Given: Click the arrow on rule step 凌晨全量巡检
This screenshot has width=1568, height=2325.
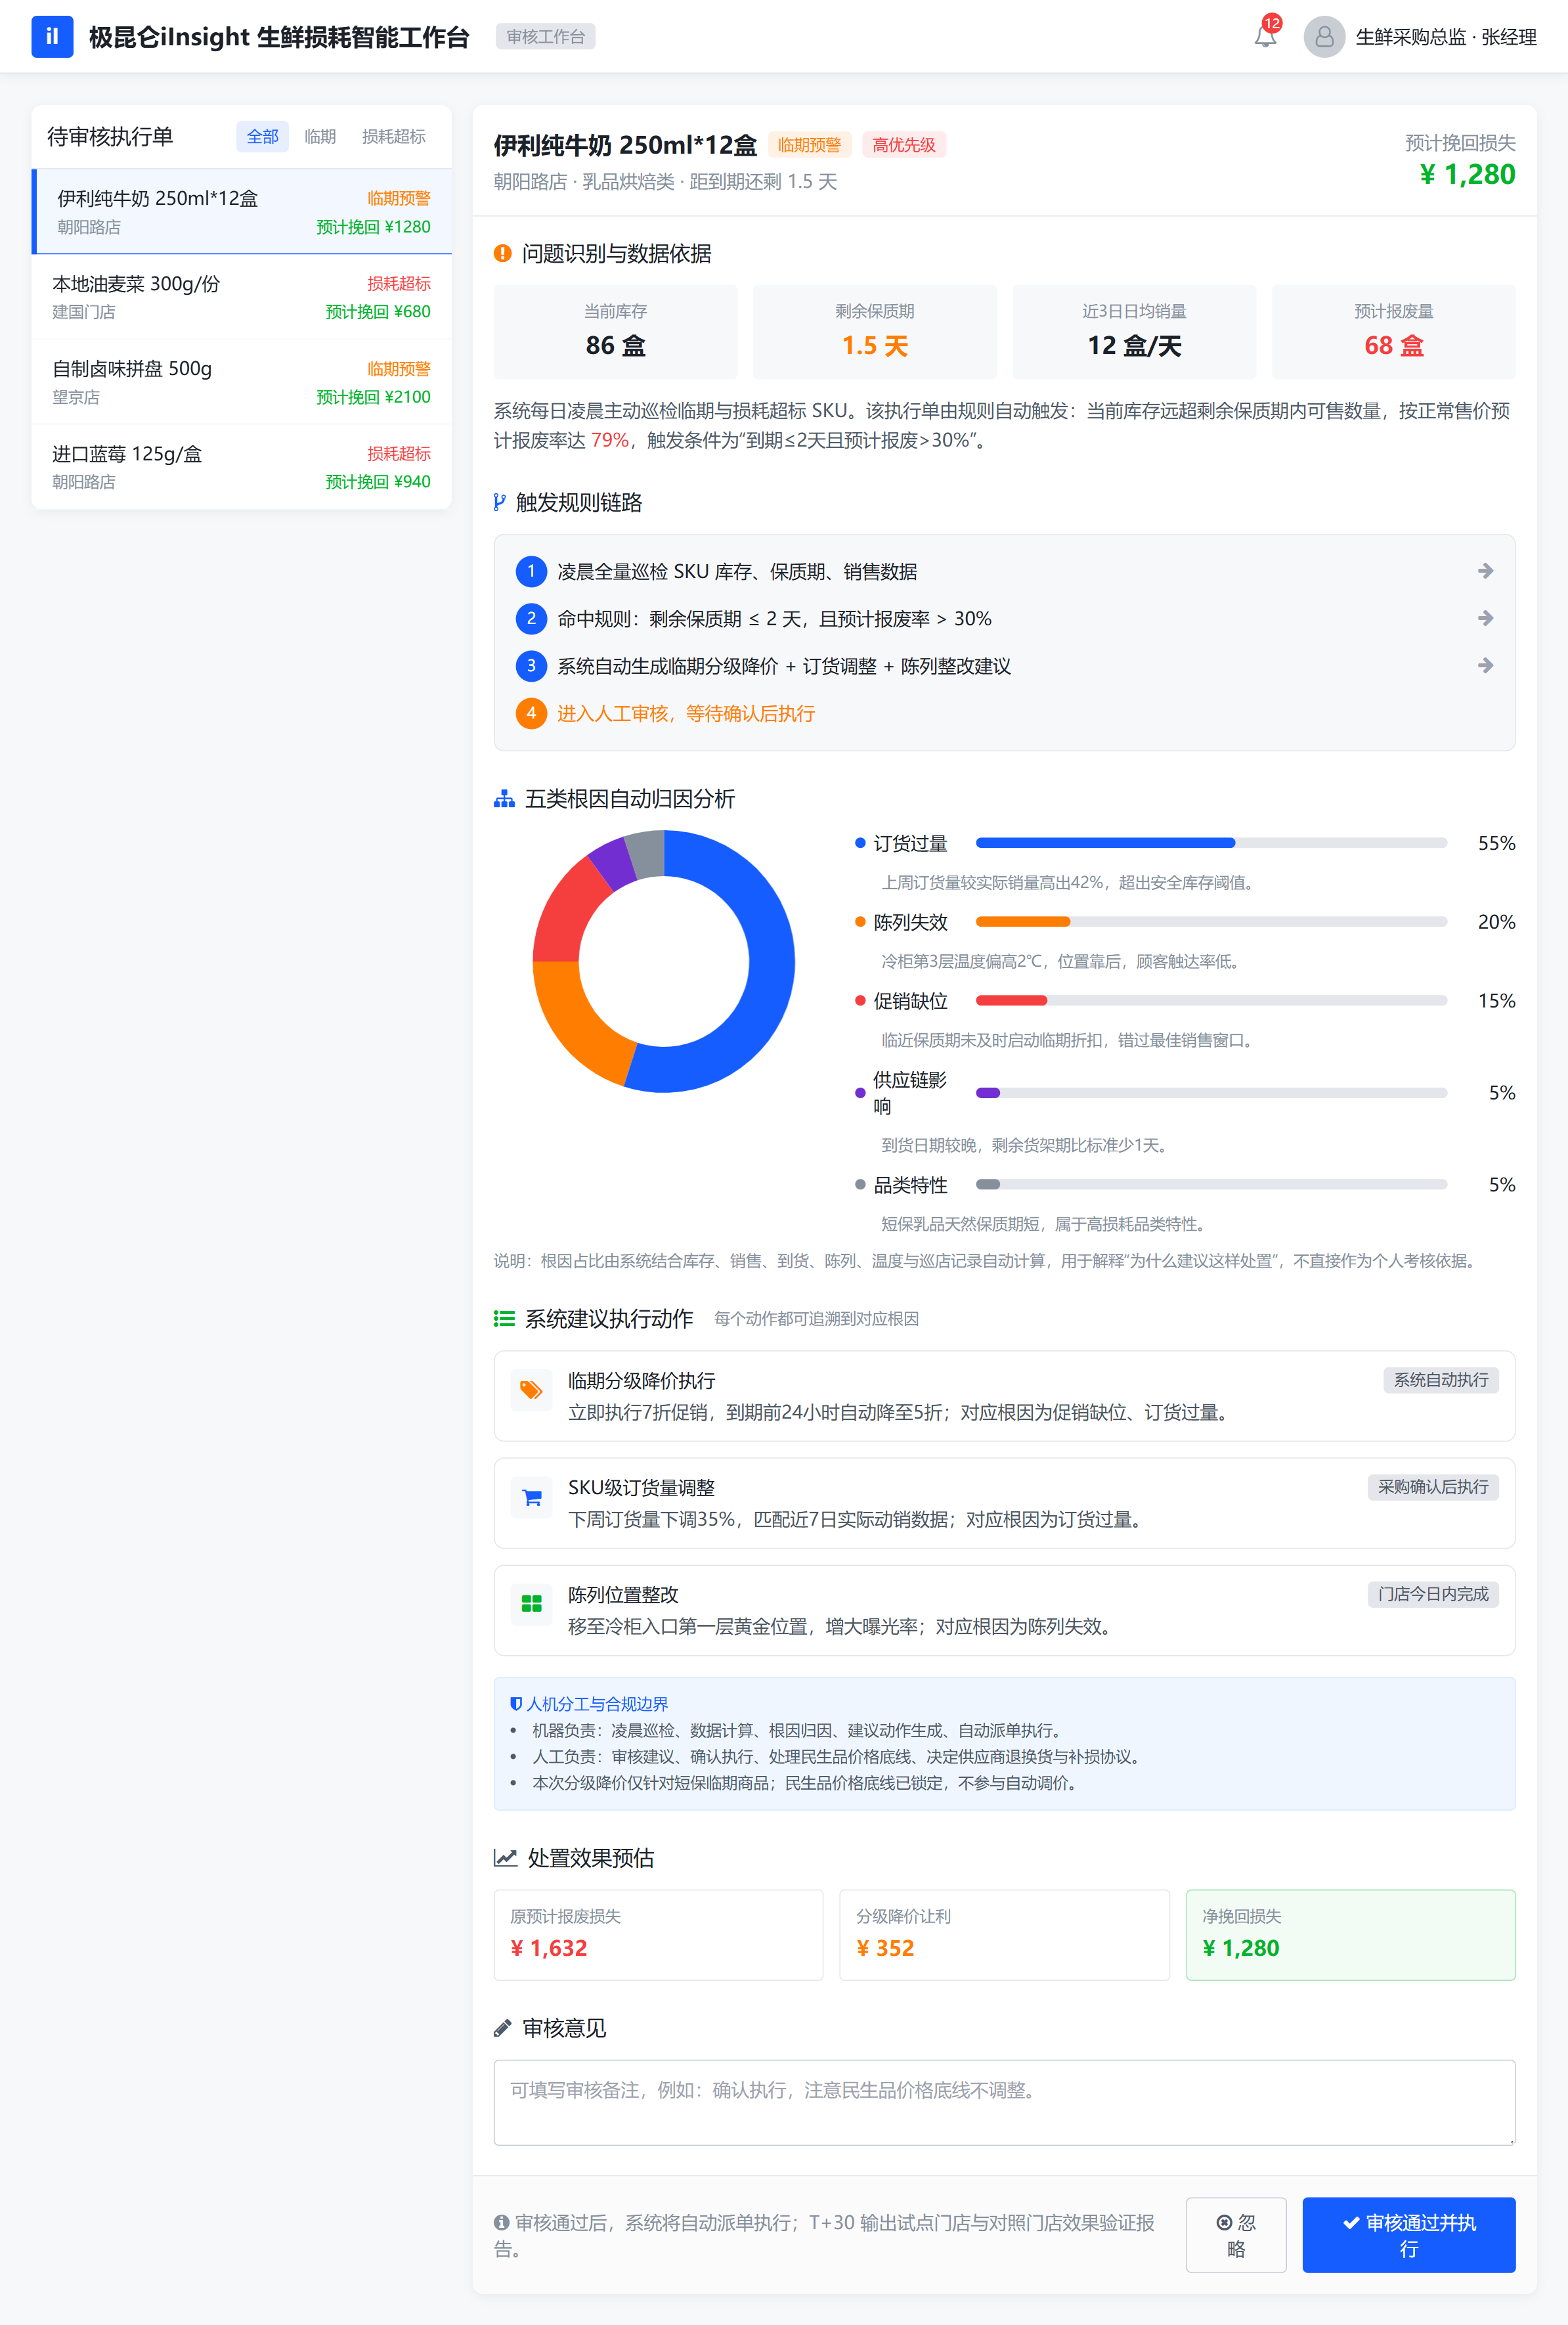Looking at the screenshot, I should [x=1485, y=571].
